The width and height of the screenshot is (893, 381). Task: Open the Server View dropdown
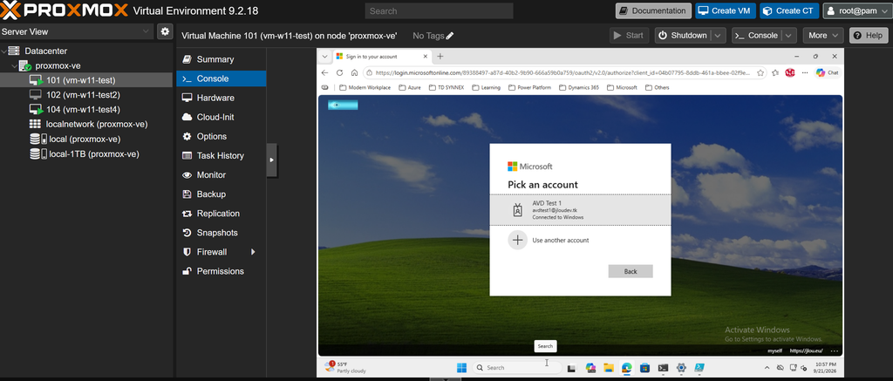tap(77, 31)
